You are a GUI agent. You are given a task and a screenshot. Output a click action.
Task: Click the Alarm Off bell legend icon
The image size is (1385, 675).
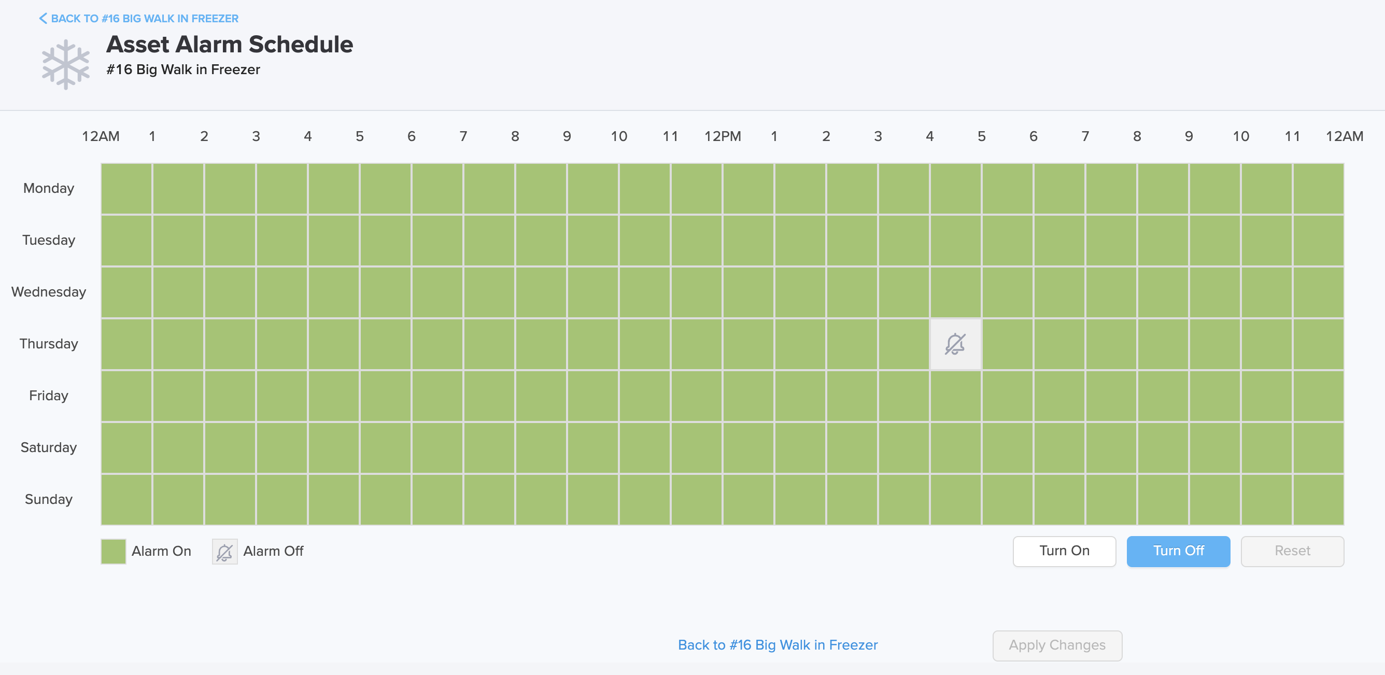pyautogui.click(x=224, y=551)
